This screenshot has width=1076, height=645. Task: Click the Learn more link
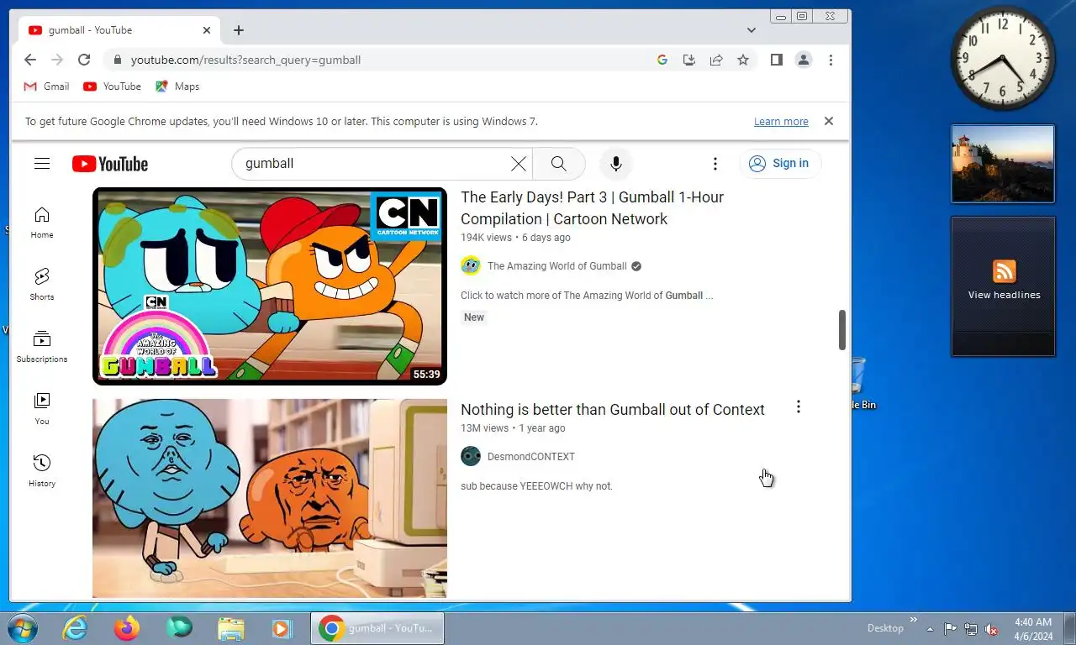tap(781, 122)
